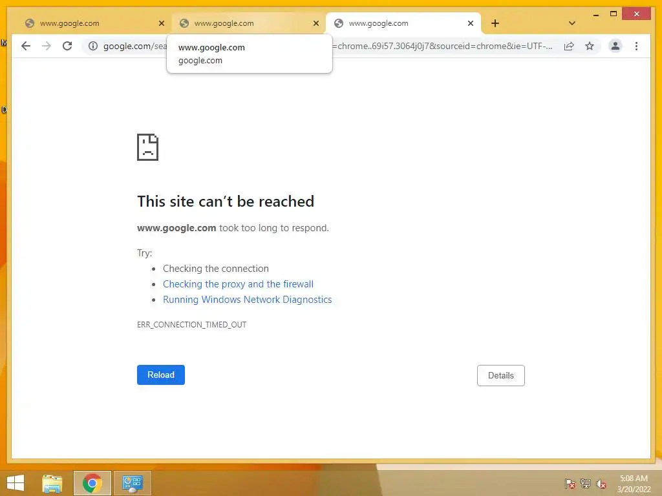View site information icon in address bar
This screenshot has height=496, width=662.
click(x=93, y=46)
